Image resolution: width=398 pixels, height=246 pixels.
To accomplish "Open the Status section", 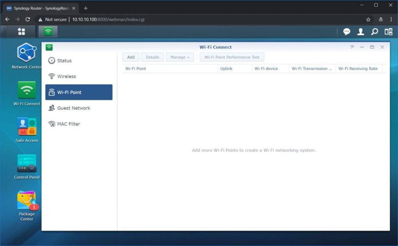I will (x=79, y=61).
